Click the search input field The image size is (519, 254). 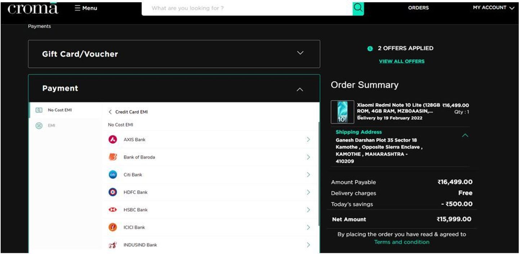[247, 8]
